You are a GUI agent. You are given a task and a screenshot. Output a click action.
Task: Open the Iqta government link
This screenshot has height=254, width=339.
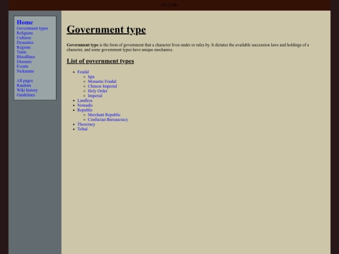click(x=91, y=77)
